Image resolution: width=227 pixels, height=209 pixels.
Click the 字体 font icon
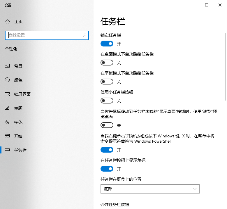tap(7, 122)
